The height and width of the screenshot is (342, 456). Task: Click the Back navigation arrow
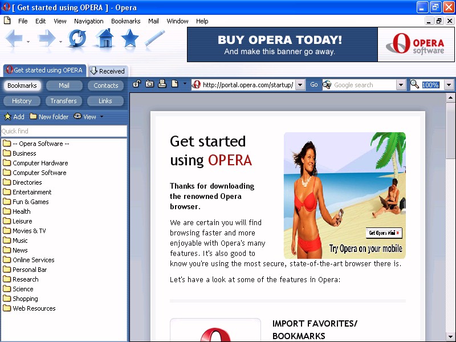14,39
